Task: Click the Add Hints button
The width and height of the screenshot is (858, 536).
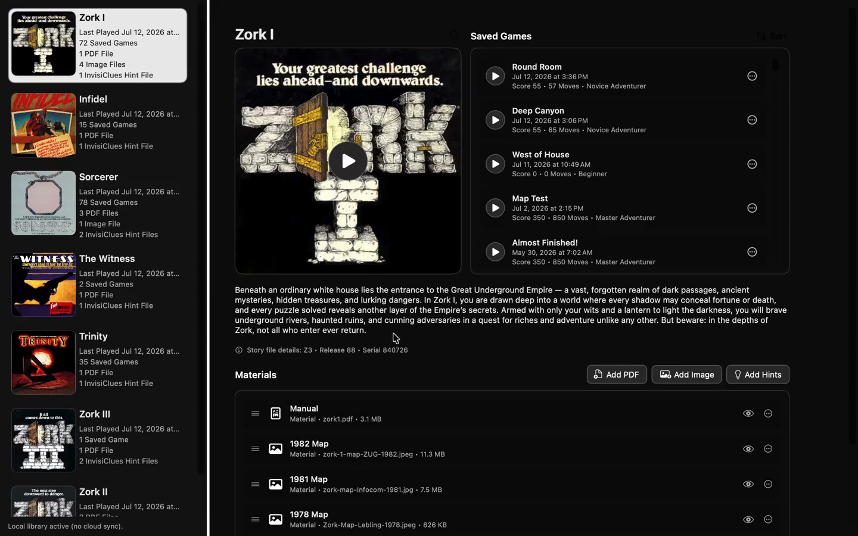Action: click(758, 375)
